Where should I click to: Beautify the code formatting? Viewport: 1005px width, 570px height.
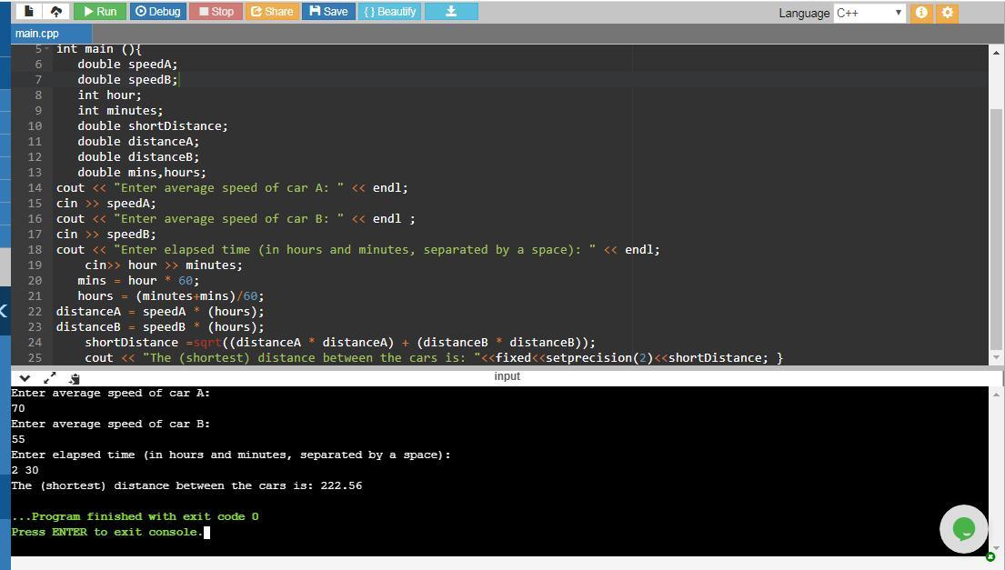pos(389,12)
